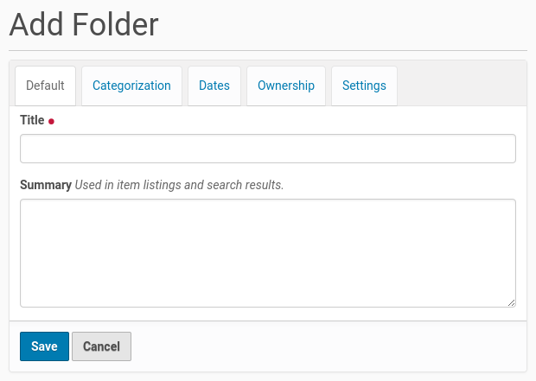Image resolution: width=536 pixels, height=381 pixels.
Task: Click blank footer area right of Cancel
Action: 329,346
